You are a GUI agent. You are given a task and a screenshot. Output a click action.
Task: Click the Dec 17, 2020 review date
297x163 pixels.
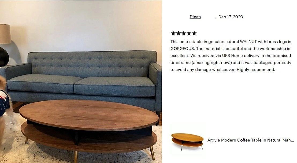point(231,17)
